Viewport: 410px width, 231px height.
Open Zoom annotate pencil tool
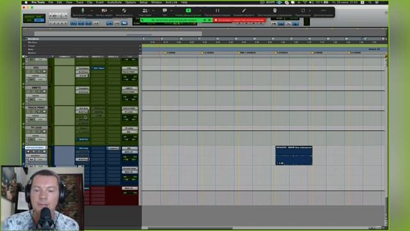(x=244, y=11)
